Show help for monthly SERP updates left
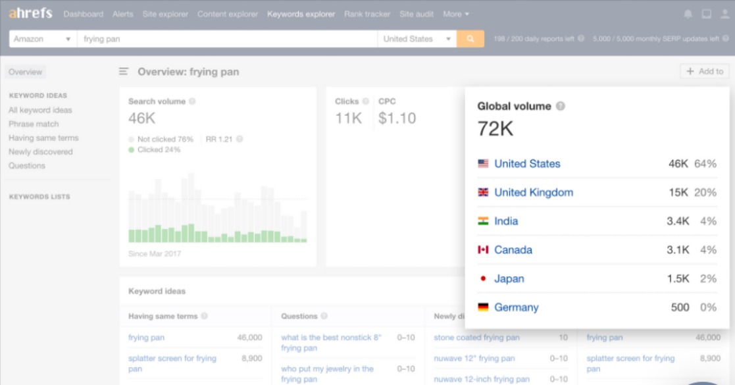Viewport: 735px width, 385px height. tap(726, 38)
